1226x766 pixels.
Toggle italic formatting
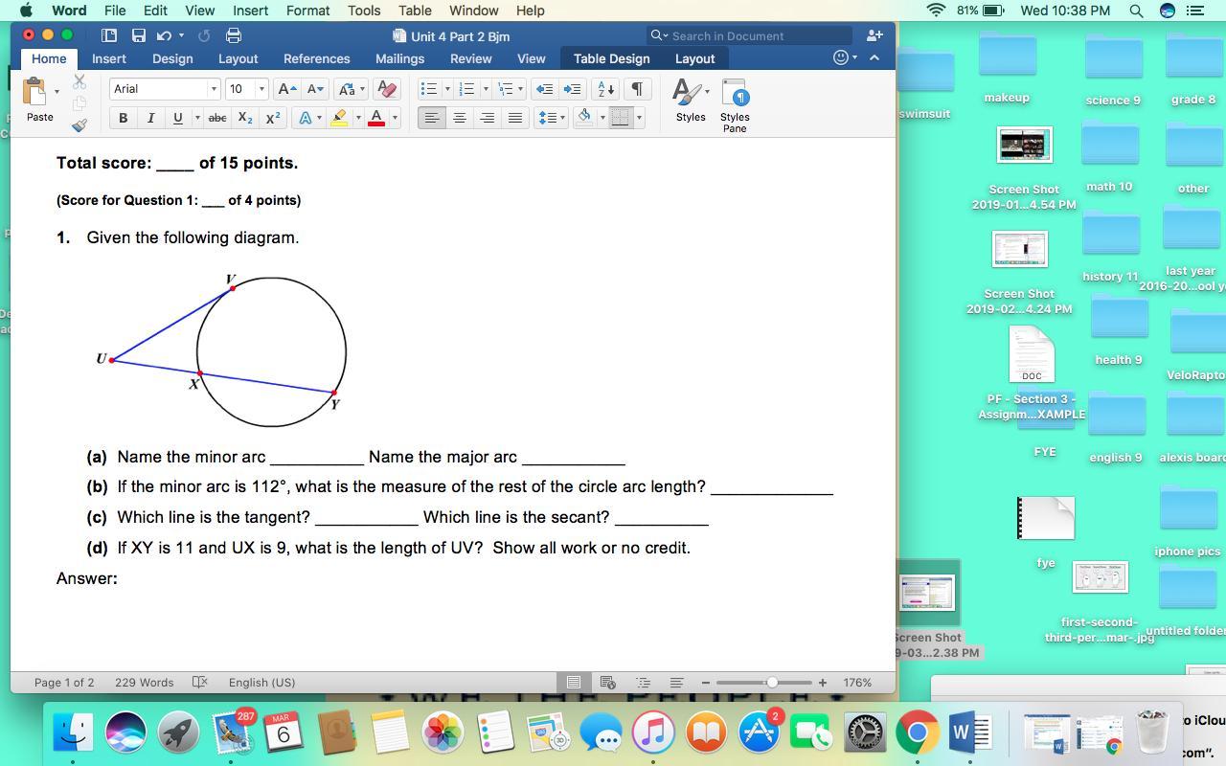pyautogui.click(x=150, y=118)
